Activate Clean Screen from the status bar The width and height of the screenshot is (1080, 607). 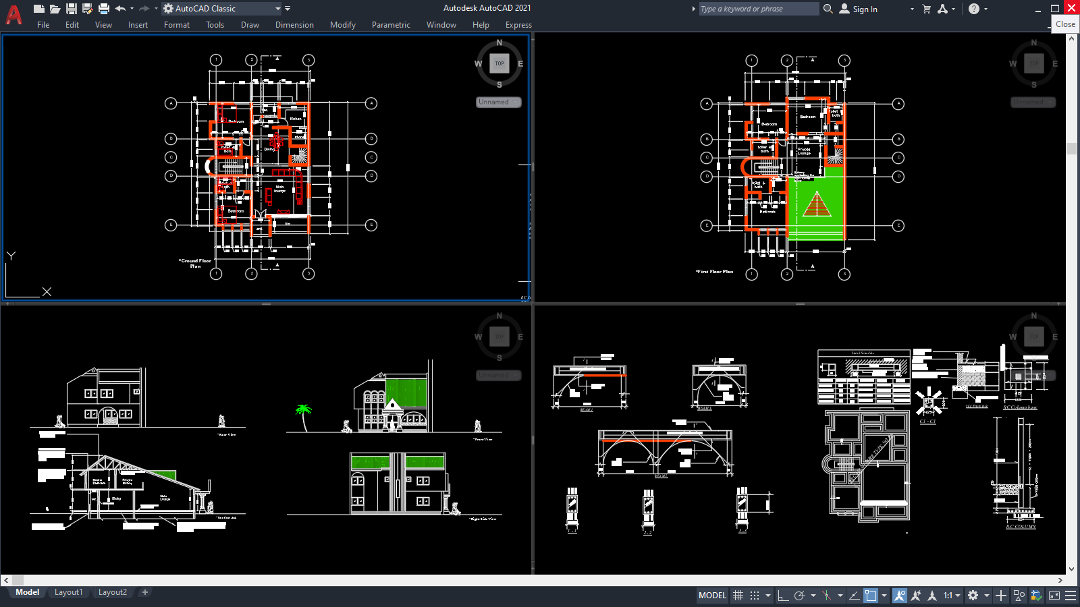1053,595
